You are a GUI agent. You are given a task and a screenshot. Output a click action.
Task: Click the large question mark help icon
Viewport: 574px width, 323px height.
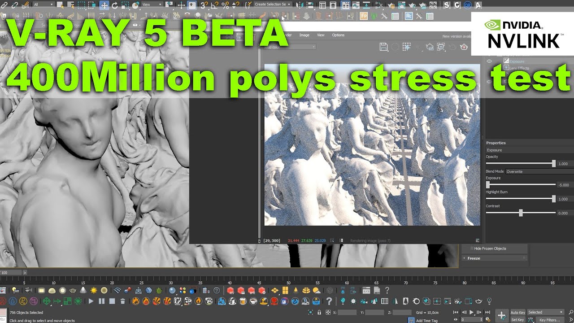329,301
